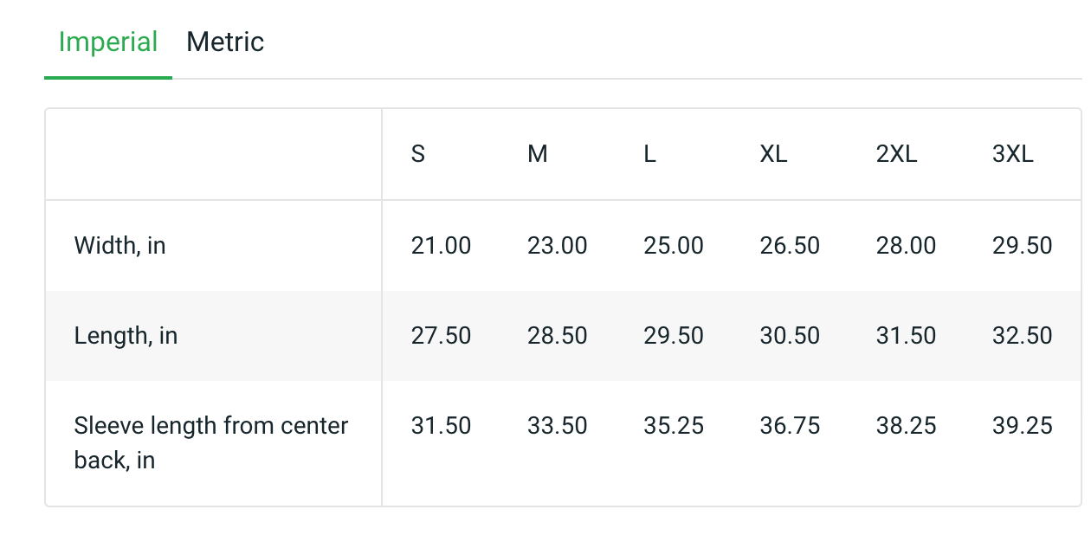This screenshot has width=1091, height=548.
Task: Click the 28.50 length value for M
Action: (557, 336)
